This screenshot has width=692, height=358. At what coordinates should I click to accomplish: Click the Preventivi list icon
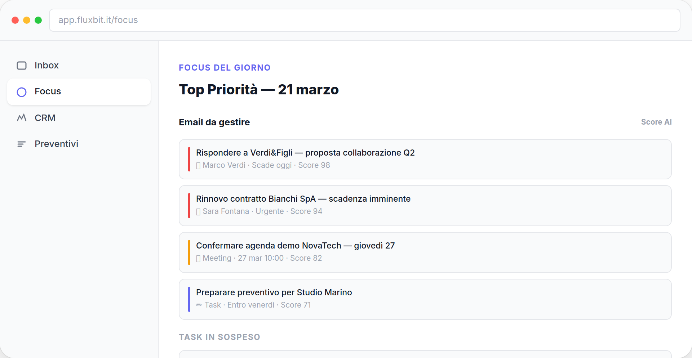click(x=22, y=143)
